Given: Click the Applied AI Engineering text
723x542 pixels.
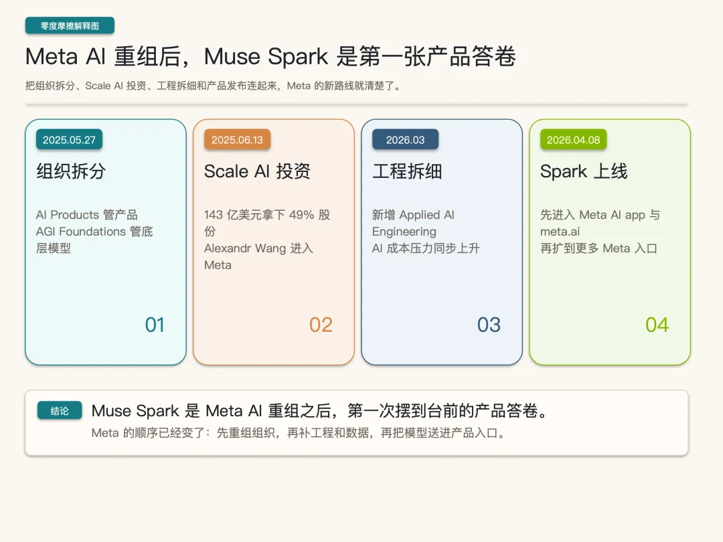Looking at the screenshot, I should coord(413,223).
